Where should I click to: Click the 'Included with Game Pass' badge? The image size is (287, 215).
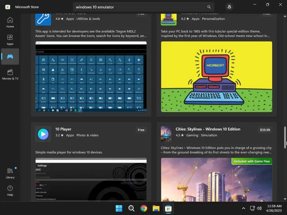[252, 161]
